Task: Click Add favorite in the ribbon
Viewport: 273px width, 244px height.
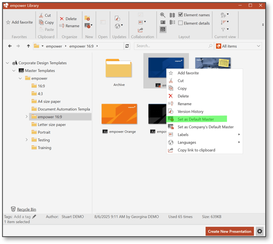Action: 19,22
